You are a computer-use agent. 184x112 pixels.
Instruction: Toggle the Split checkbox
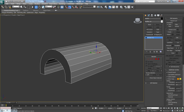point(175,38)
